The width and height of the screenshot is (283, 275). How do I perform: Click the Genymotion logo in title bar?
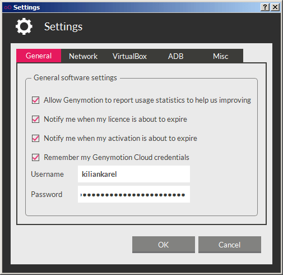[8, 7]
